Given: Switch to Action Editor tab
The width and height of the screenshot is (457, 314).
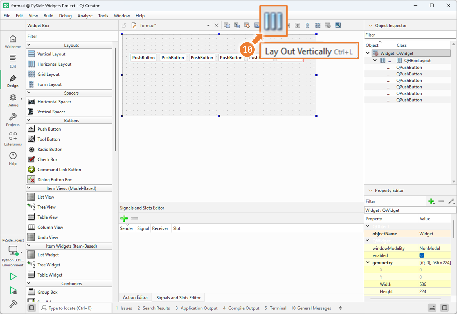Looking at the screenshot, I should [135, 297].
